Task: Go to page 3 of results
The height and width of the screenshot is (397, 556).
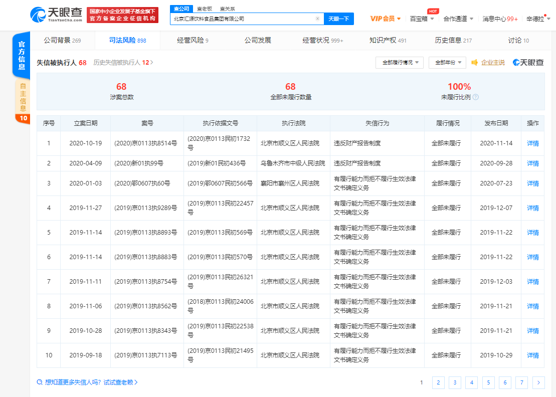Action: [455, 382]
